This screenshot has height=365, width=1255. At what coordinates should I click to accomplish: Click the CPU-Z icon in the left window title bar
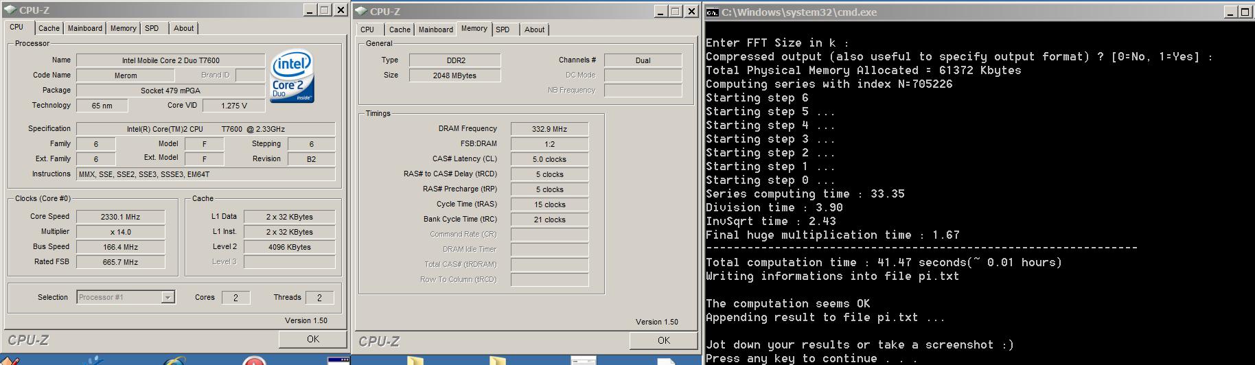[x=10, y=10]
